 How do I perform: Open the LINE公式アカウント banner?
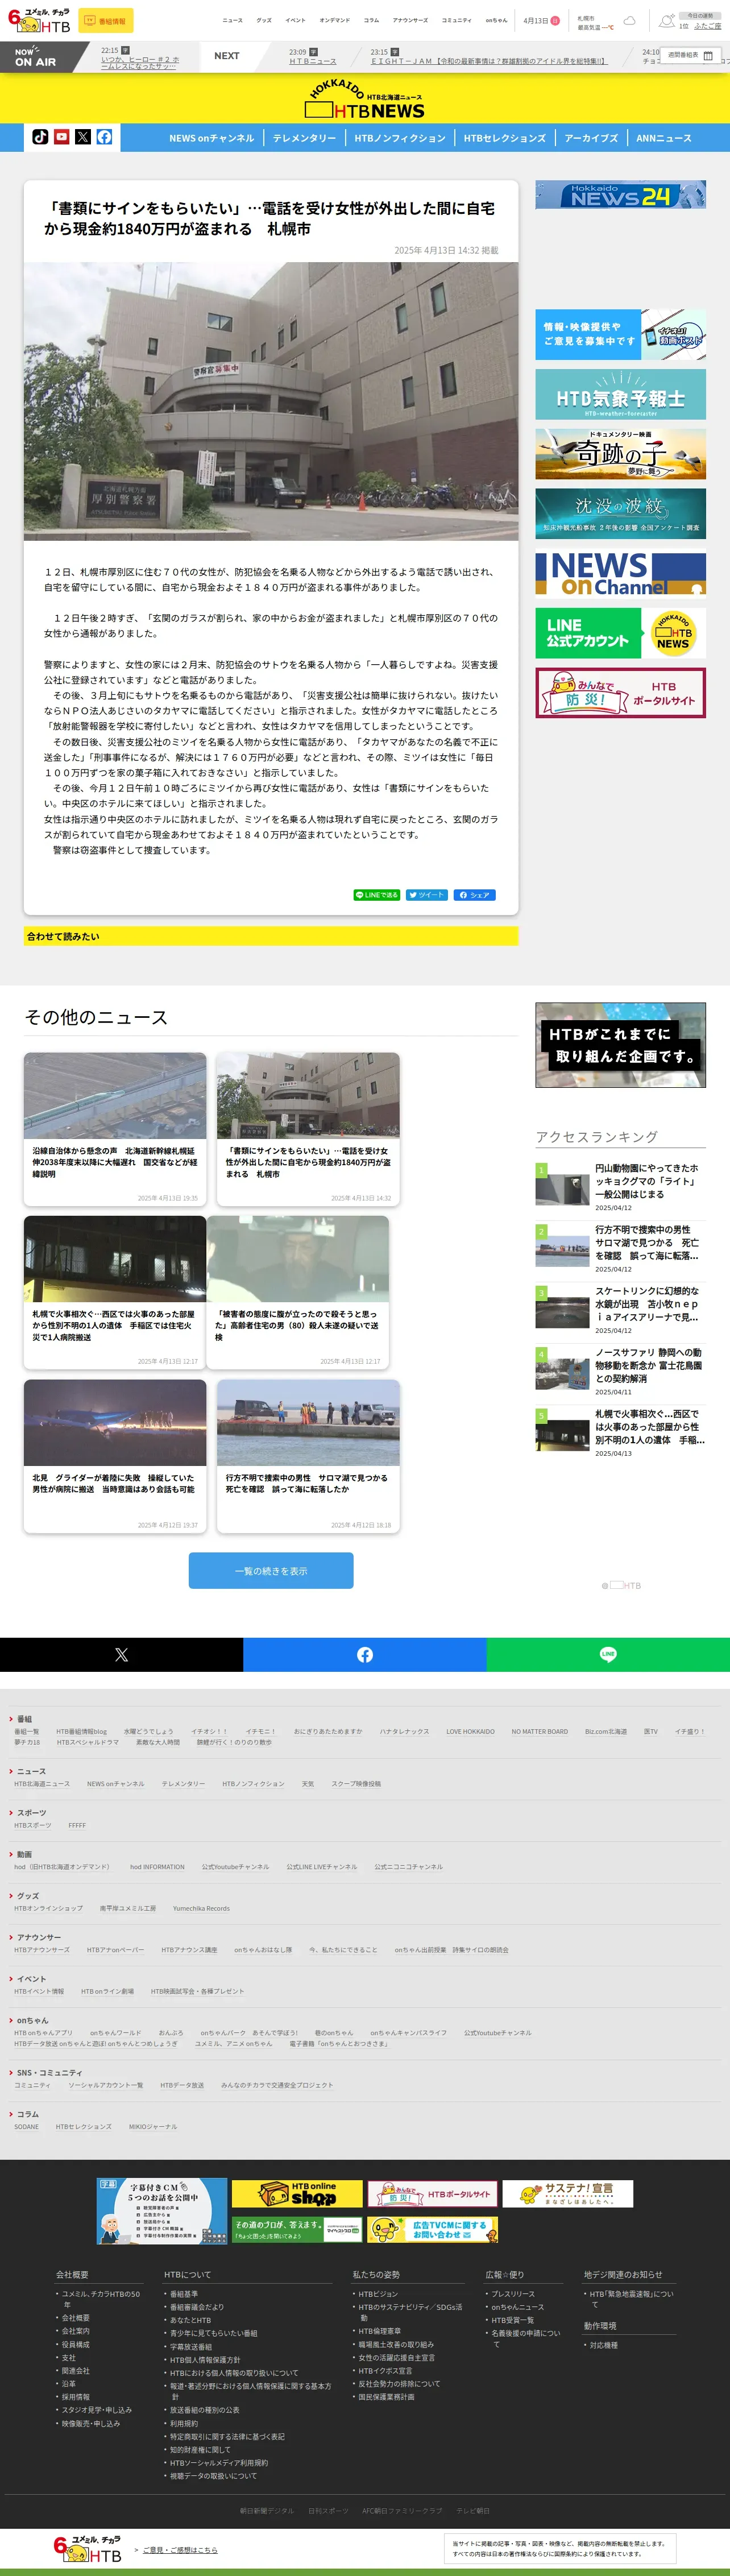click(x=620, y=633)
